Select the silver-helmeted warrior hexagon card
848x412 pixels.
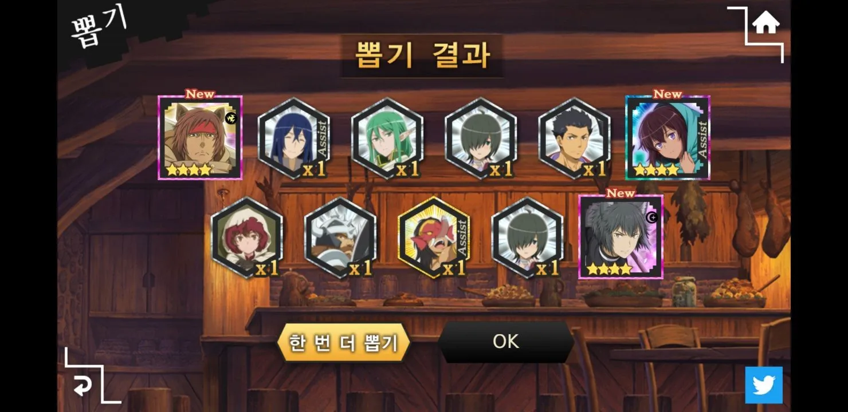pos(340,237)
